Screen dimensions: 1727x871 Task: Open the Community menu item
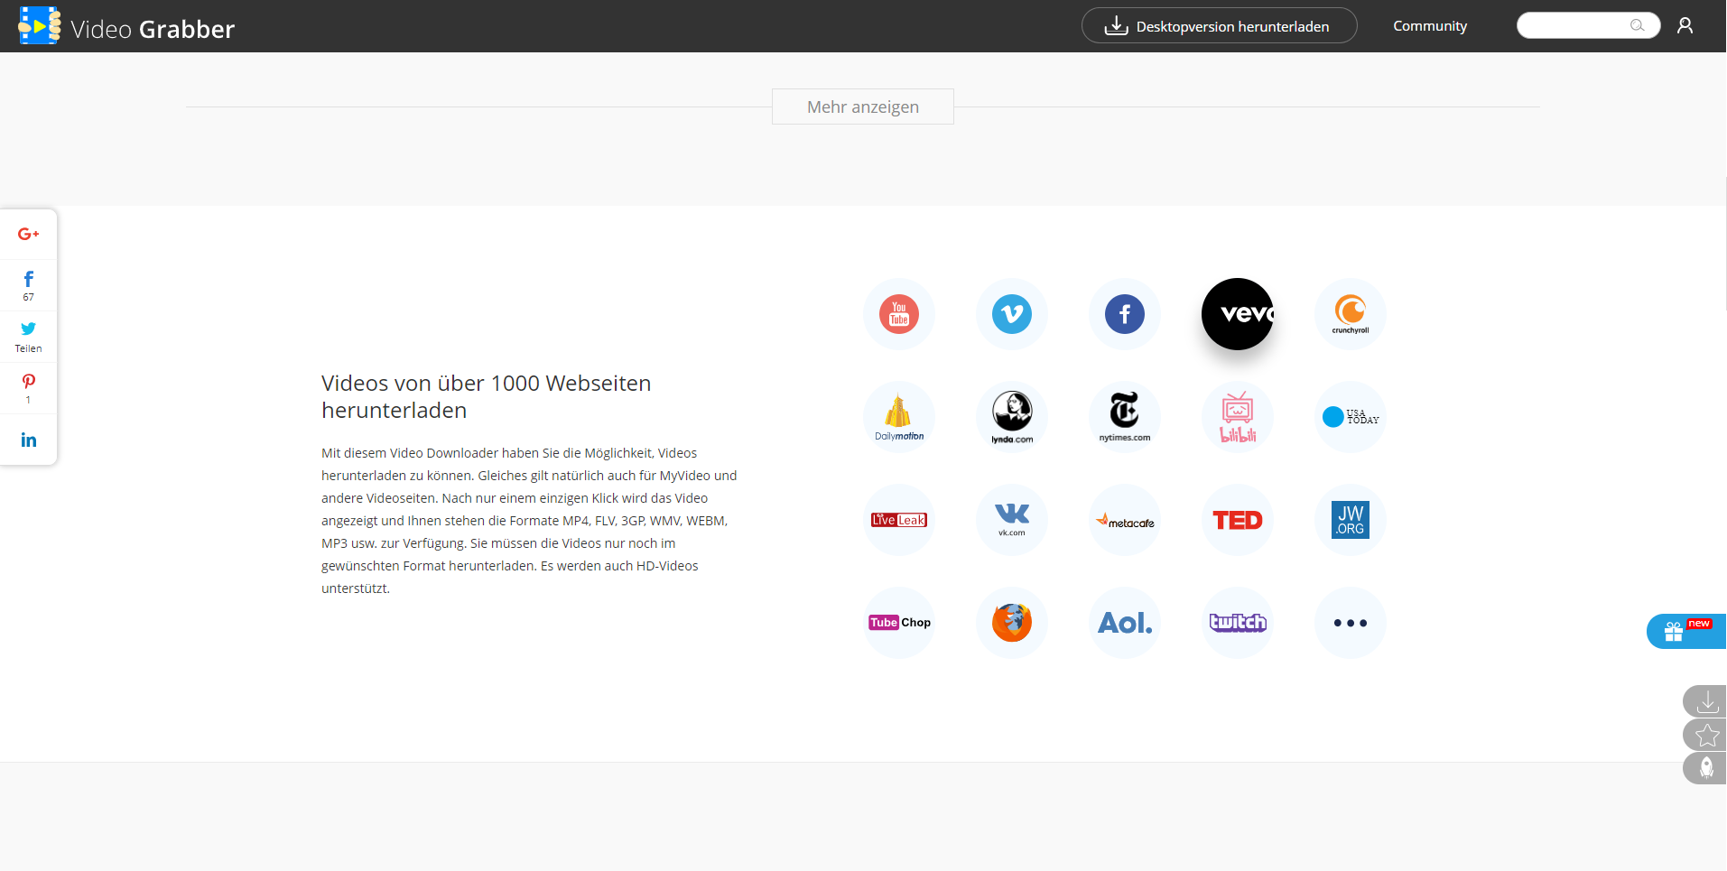(1430, 26)
